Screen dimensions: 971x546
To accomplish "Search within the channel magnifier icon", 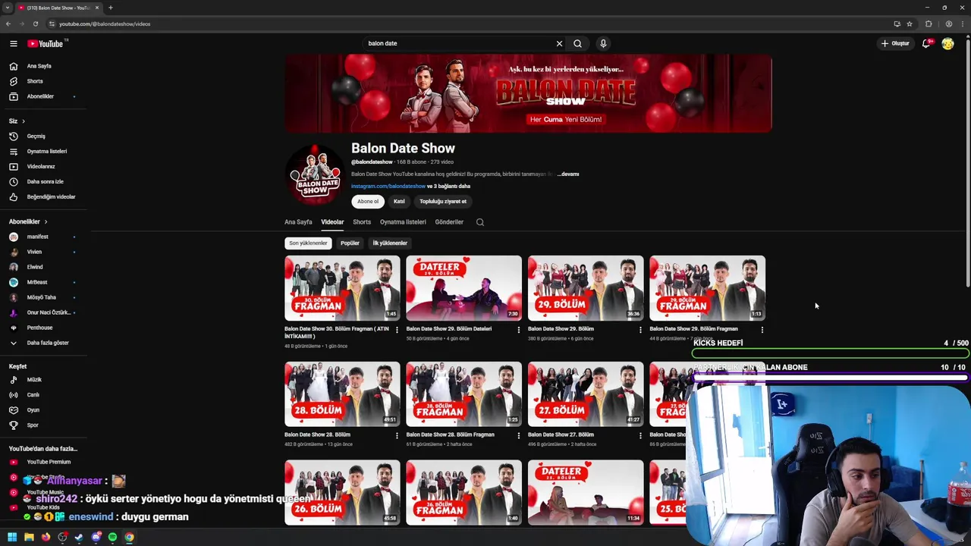I will coord(479,222).
